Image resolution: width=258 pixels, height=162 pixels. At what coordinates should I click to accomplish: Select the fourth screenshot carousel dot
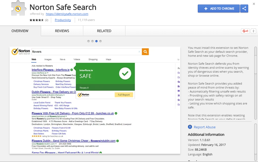pyautogui.click(x=100, y=41)
